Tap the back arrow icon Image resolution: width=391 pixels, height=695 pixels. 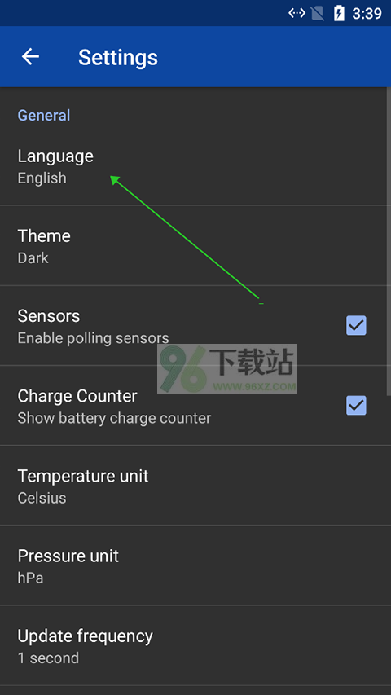point(31,57)
